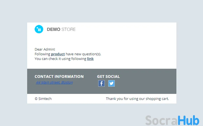Click the blue Demo Store logo icon
The width and height of the screenshot is (203, 126).
pyautogui.click(x=39, y=29)
